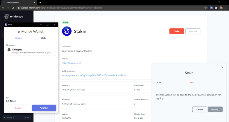The image size is (229, 122).
Task: Maximize the Keplr popup window
Action: [48, 25]
